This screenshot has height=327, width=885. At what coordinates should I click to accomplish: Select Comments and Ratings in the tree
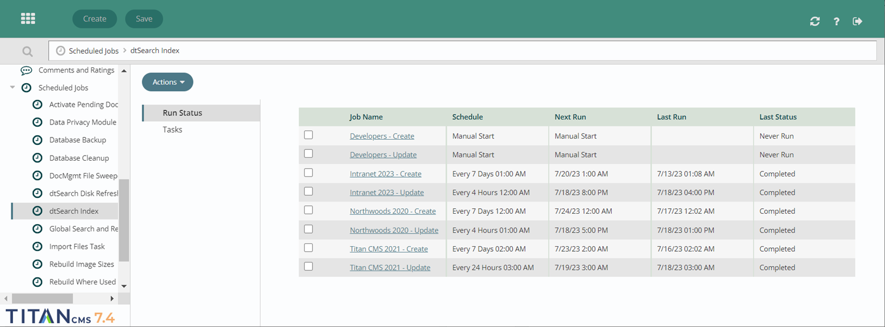[77, 70]
